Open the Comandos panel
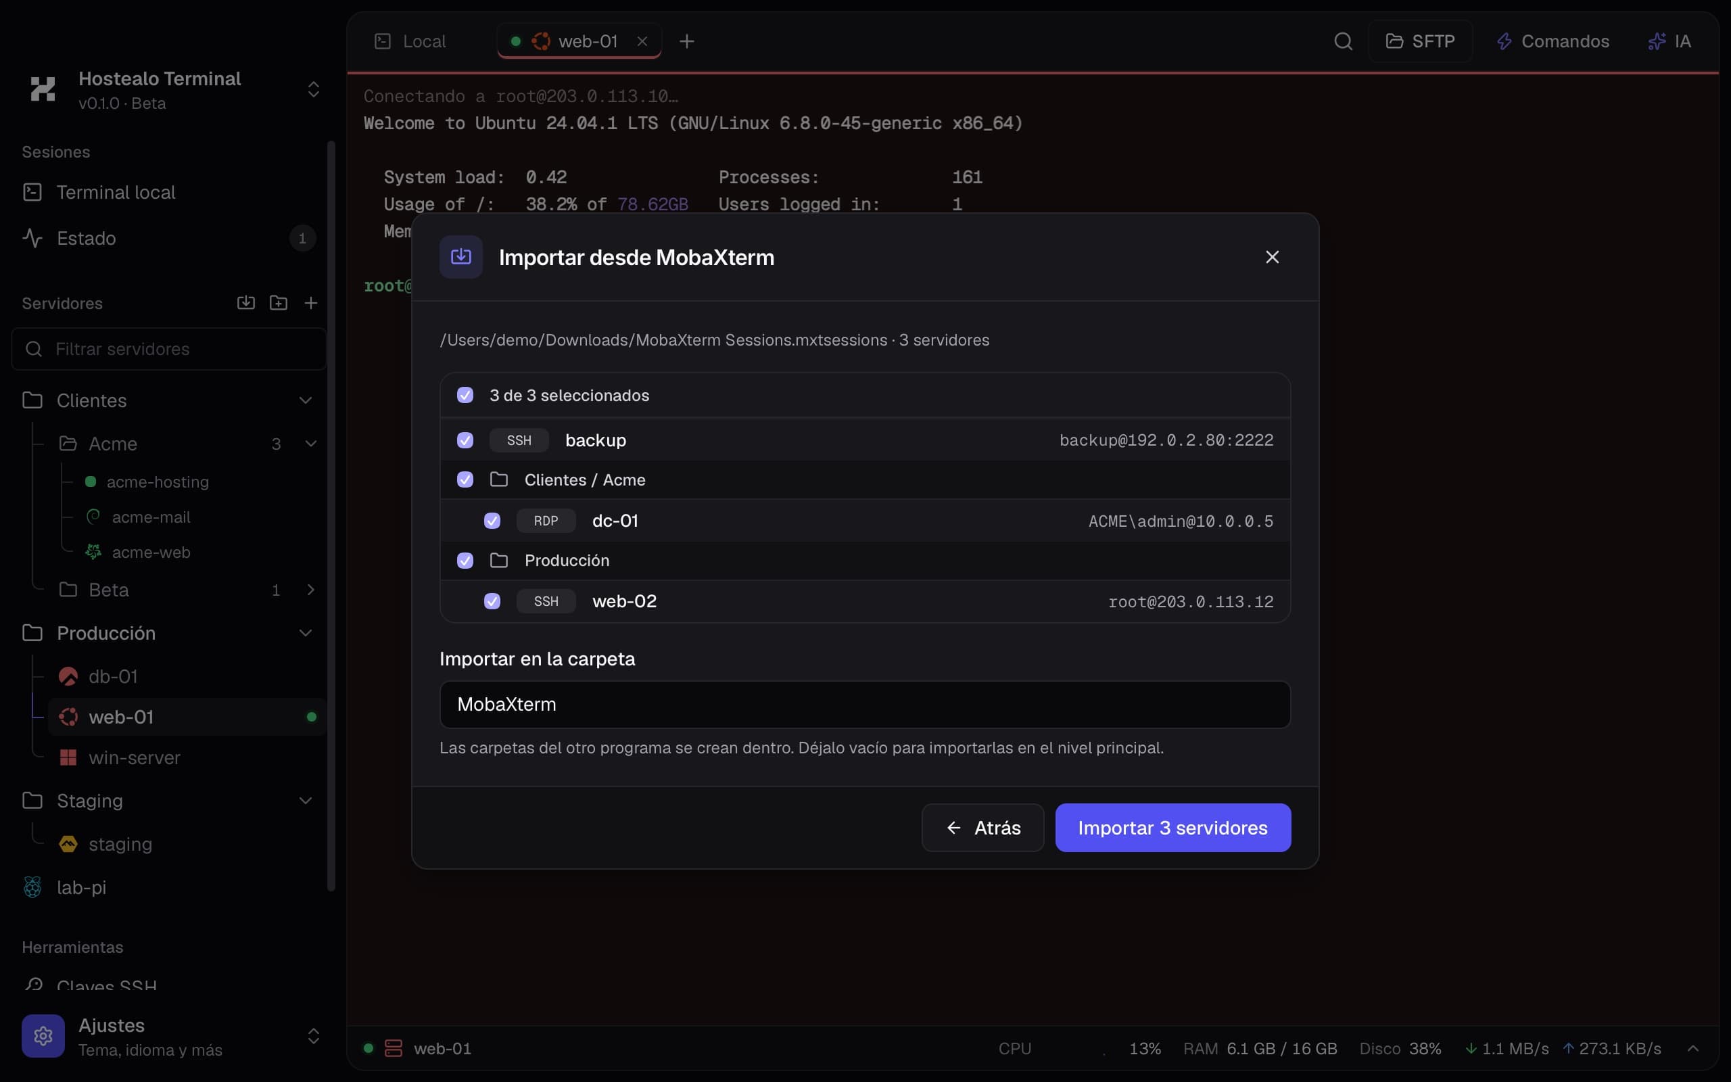This screenshot has width=1731, height=1082. (x=1553, y=41)
